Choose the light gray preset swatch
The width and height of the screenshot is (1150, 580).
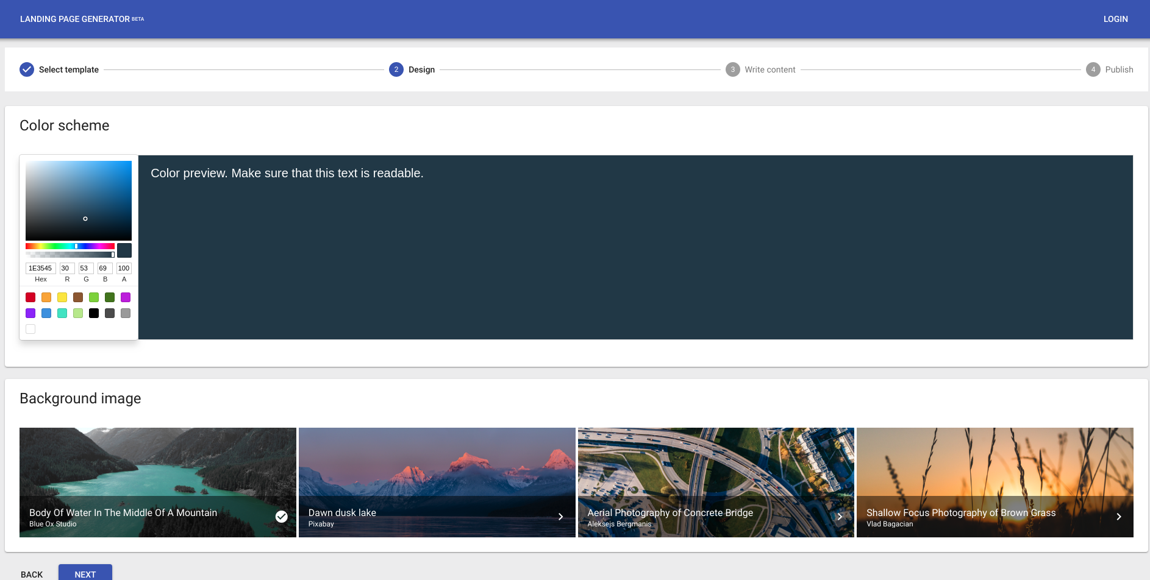pyautogui.click(x=126, y=313)
